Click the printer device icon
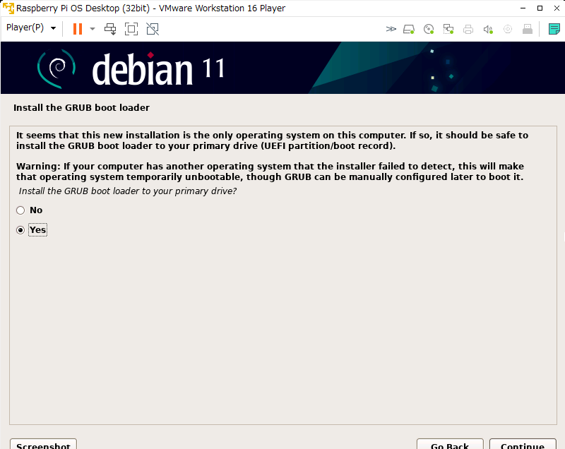565x449 pixels. pos(468,29)
